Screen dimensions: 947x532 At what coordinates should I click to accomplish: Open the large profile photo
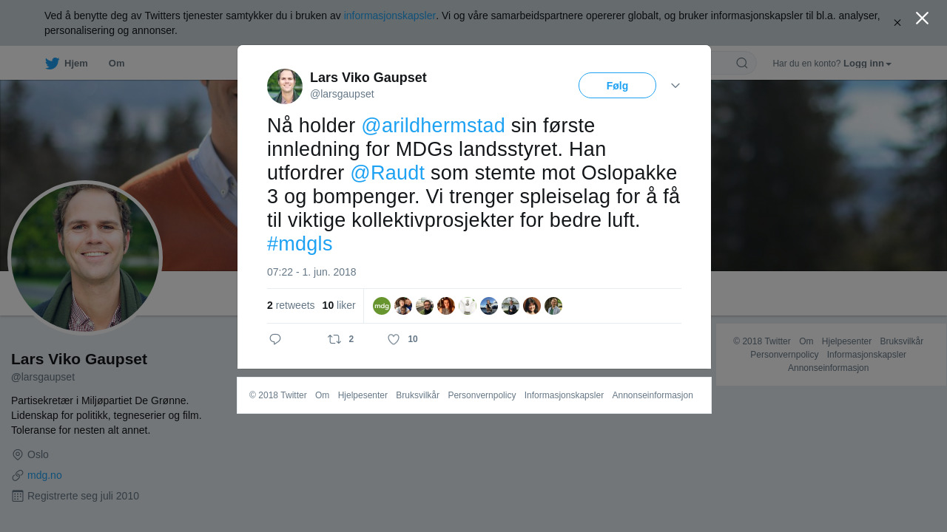click(85, 258)
